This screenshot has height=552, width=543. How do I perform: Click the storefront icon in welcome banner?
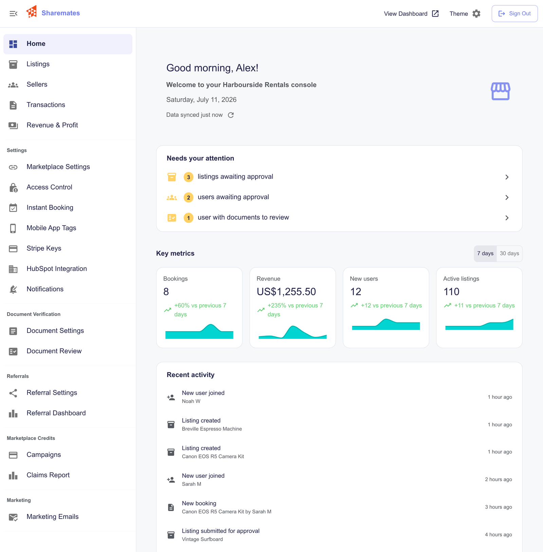tap(500, 91)
